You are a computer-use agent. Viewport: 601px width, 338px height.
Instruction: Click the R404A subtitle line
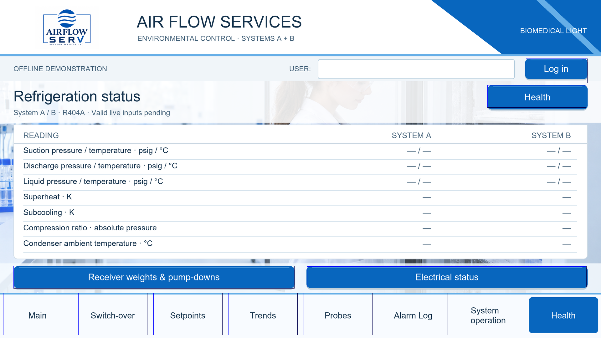coord(92,113)
